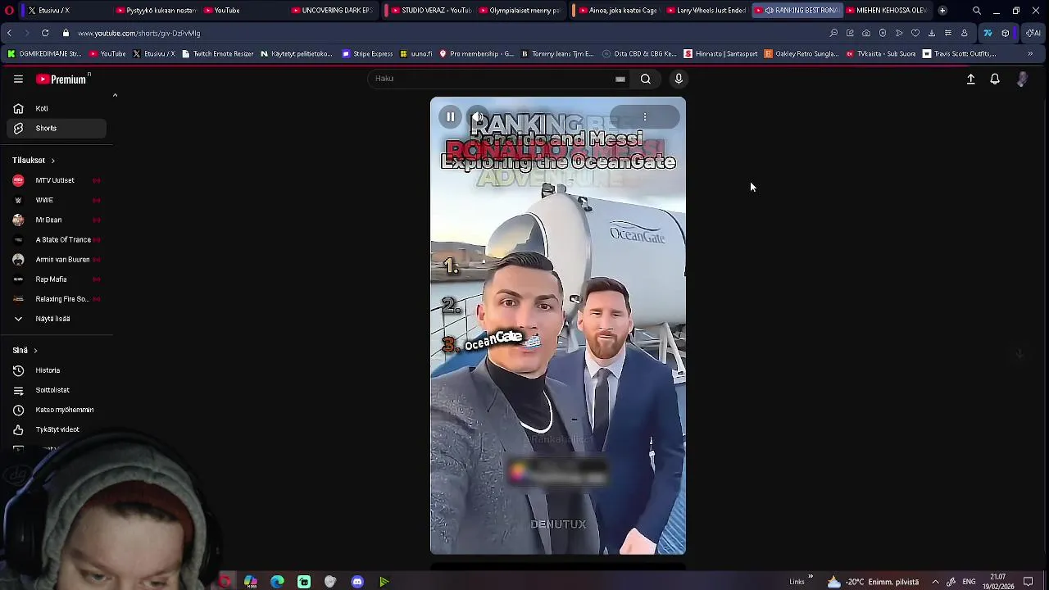Pause the Shorts video

pos(450,117)
